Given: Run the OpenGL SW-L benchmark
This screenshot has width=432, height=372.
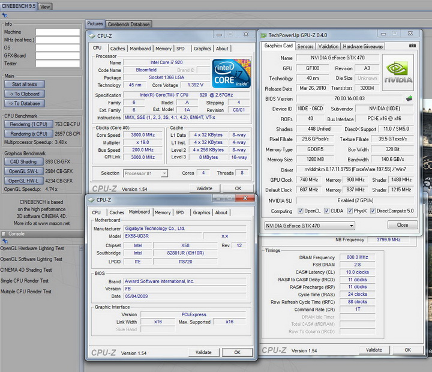Looking at the screenshot, I should point(23,172).
